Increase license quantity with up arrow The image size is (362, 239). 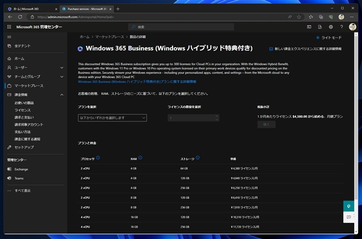pos(217,116)
